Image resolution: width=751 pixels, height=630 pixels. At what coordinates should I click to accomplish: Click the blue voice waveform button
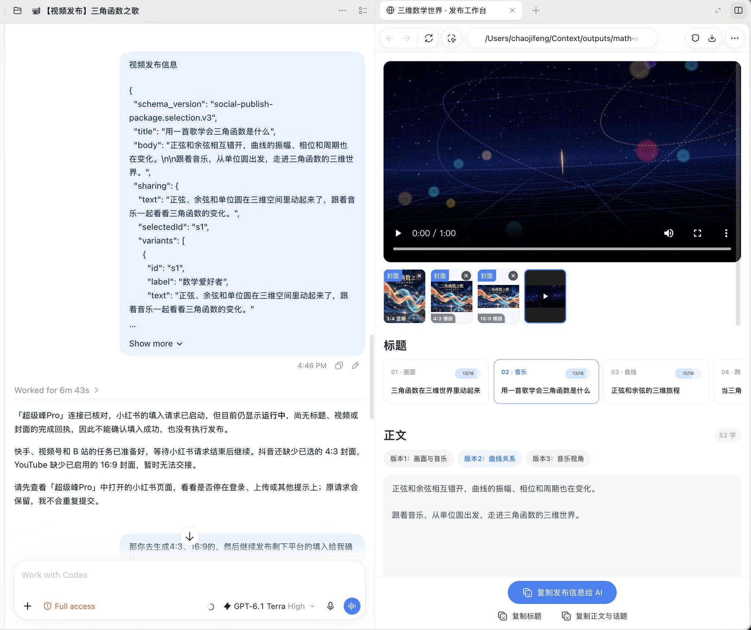352,606
